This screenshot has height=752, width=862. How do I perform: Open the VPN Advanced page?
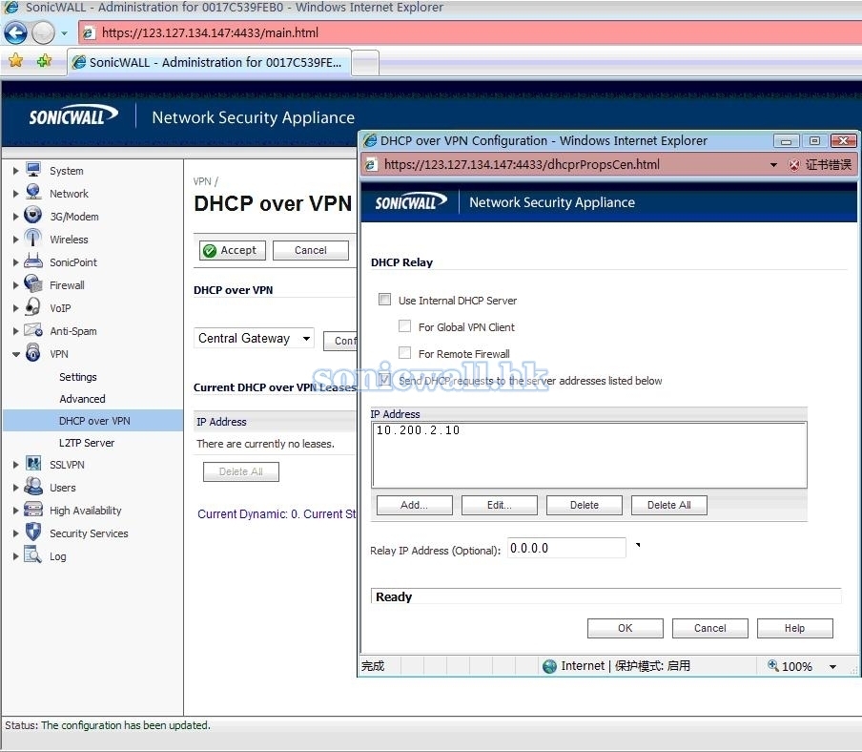tap(82, 399)
